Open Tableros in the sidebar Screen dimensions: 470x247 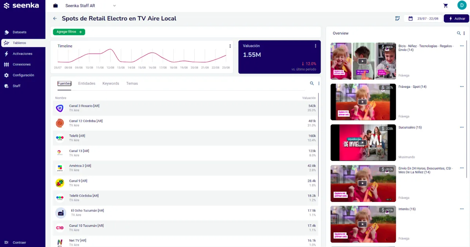point(23,43)
